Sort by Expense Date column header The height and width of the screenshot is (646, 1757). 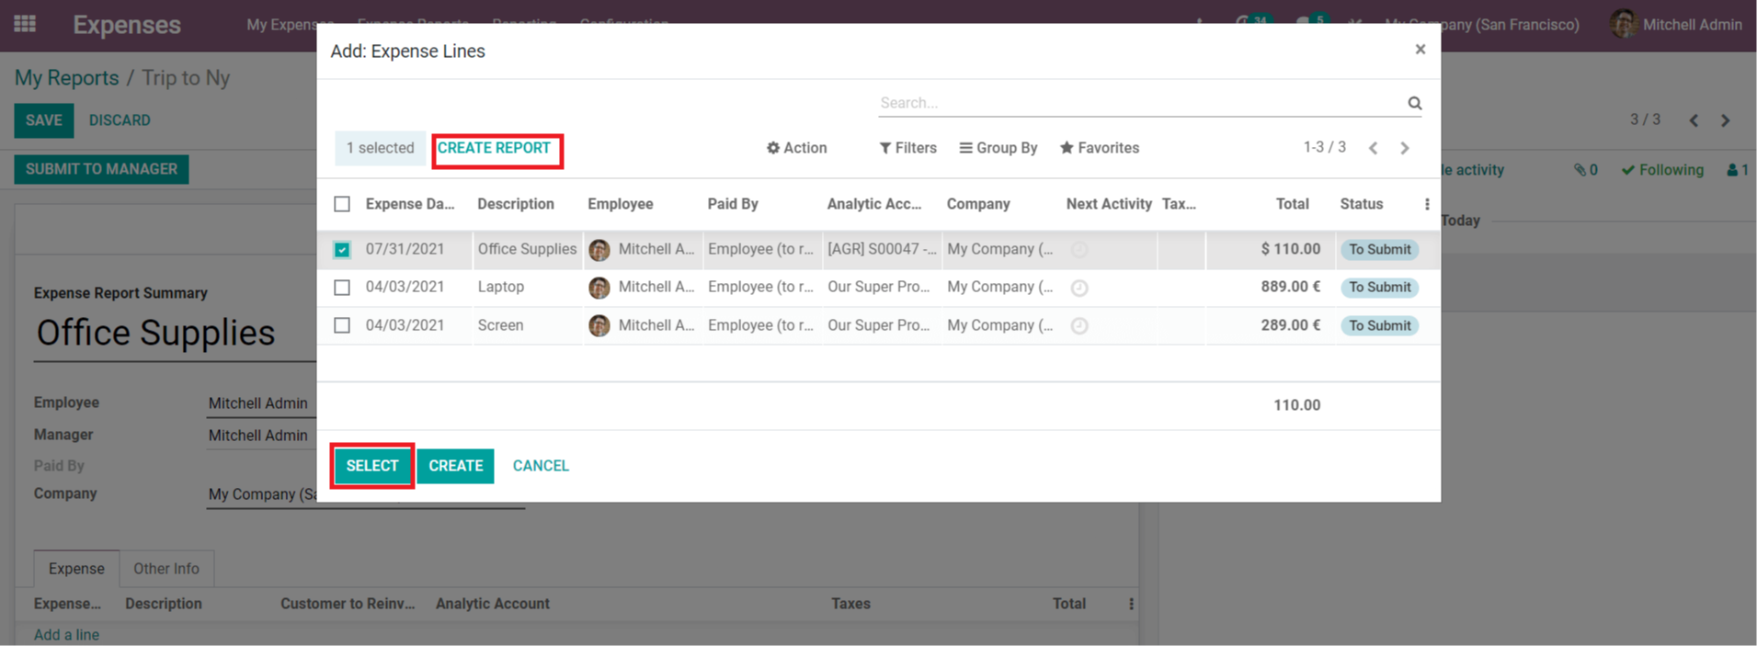(410, 204)
